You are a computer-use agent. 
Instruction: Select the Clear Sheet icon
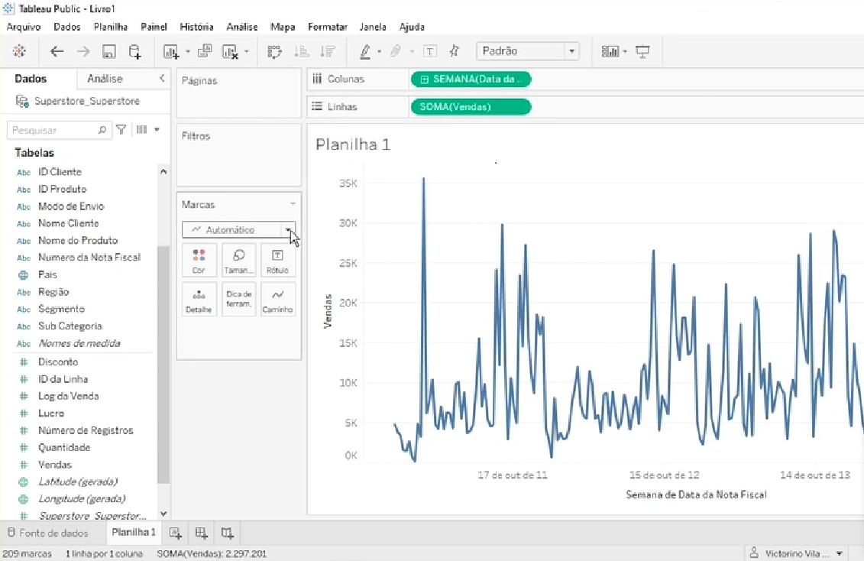[229, 51]
